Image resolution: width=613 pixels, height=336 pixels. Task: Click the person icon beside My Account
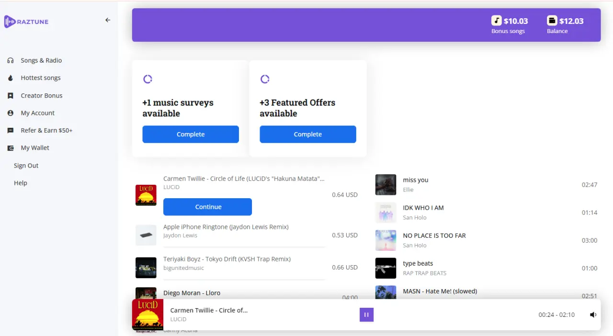coord(11,113)
